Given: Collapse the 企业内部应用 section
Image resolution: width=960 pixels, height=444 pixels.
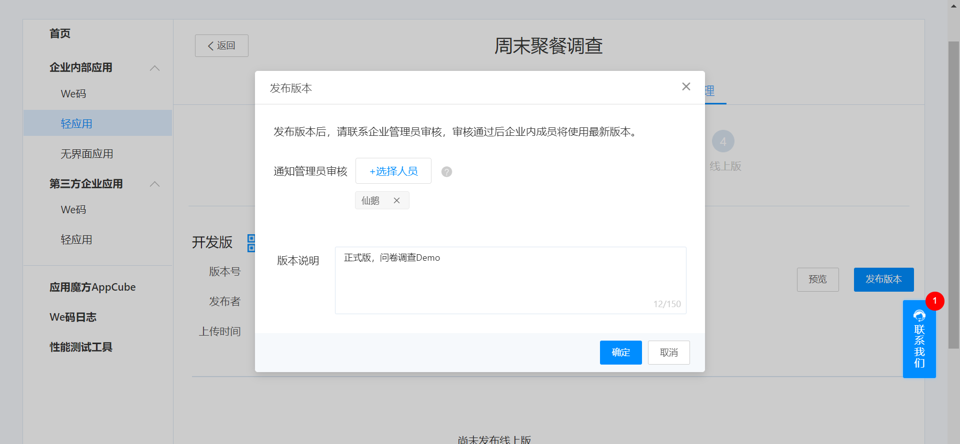Looking at the screenshot, I should click(155, 68).
